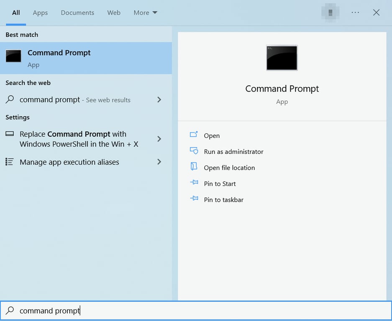The height and width of the screenshot is (321, 392).
Task: Expand the See web results chevron
Action: pyautogui.click(x=159, y=100)
